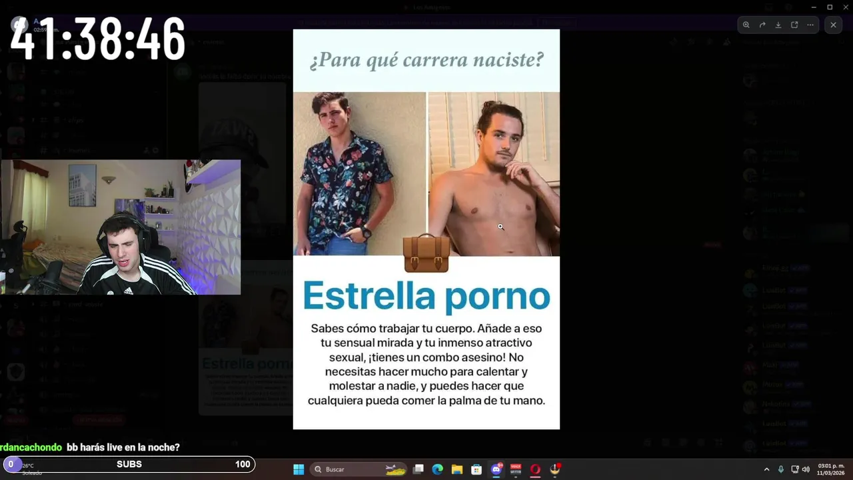Forward the image using the arrow icon
This screenshot has height=480, width=853.
(762, 25)
